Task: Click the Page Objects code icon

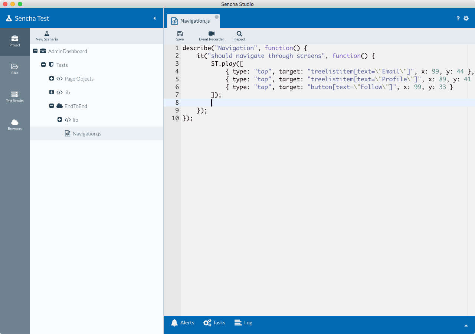Action: [x=59, y=79]
